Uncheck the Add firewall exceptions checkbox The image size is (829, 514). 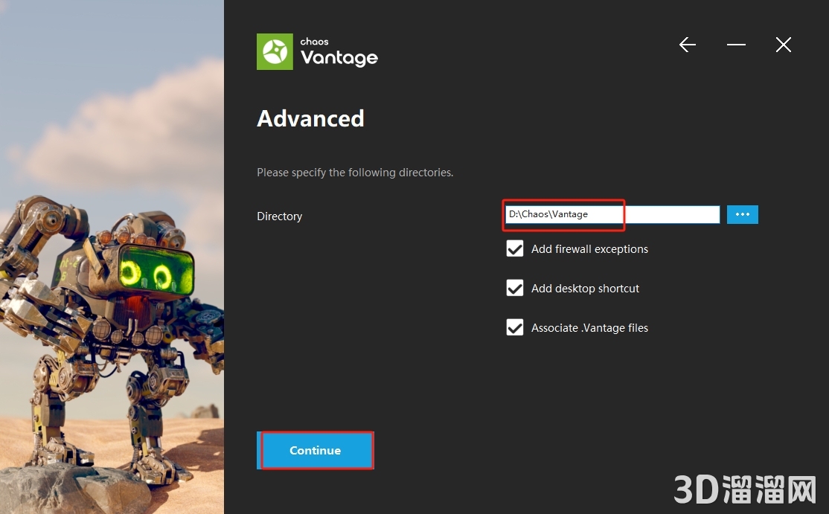tap(515, 249)
